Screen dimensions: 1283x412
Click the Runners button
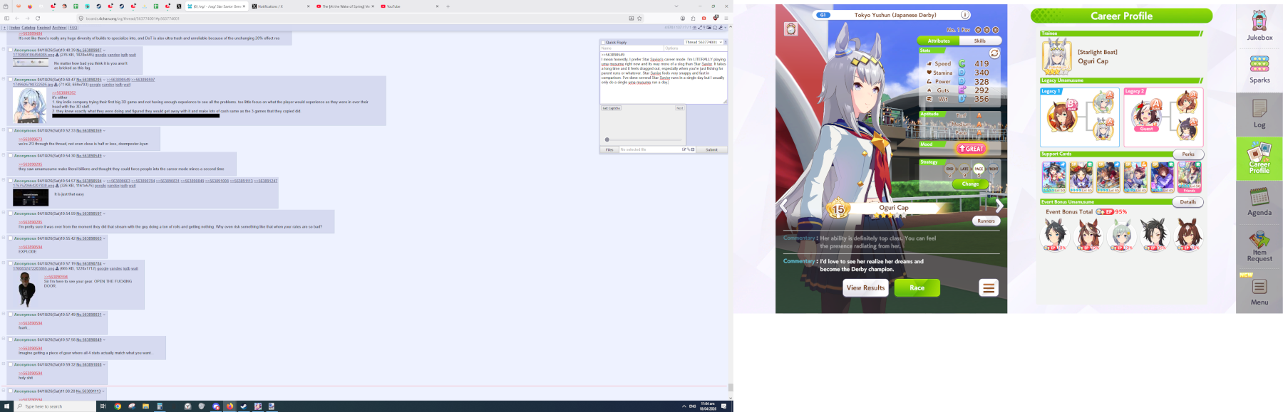point(986,221)
